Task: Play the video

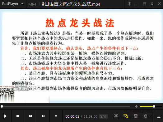Action: (5, 116)
